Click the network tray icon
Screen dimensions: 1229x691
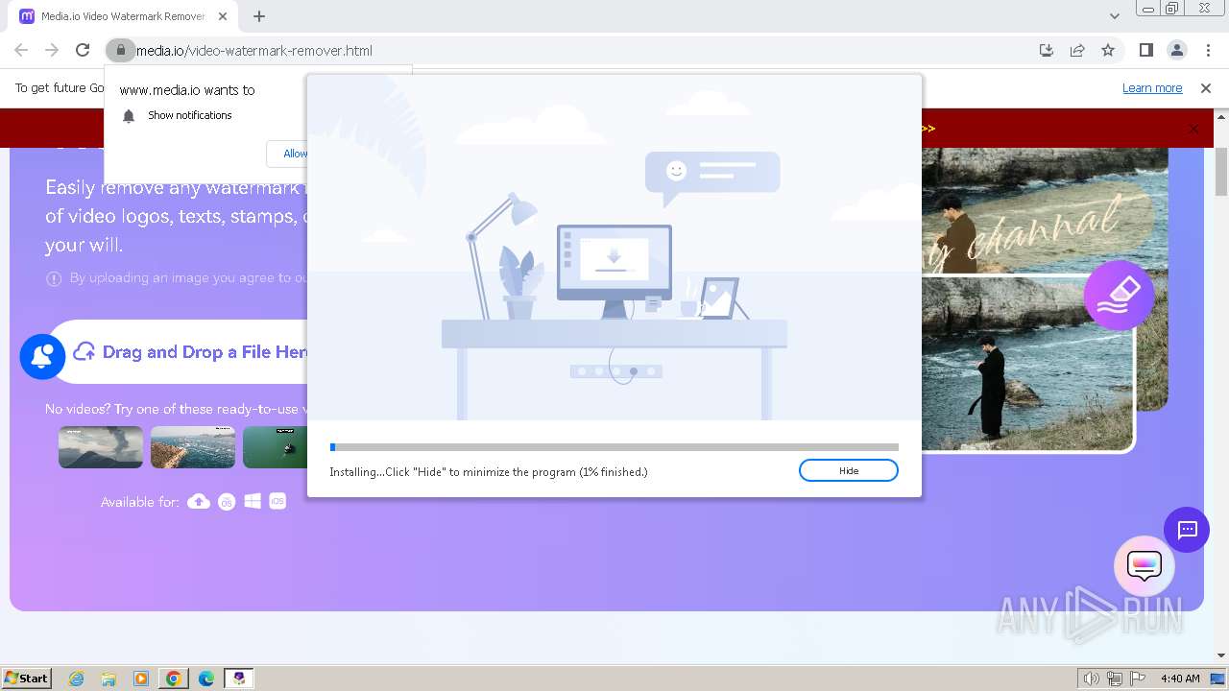point(1115,679)
